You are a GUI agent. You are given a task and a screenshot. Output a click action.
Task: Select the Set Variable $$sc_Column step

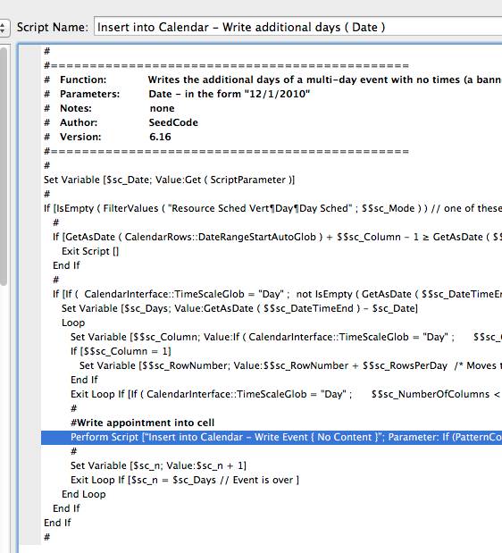286,337
